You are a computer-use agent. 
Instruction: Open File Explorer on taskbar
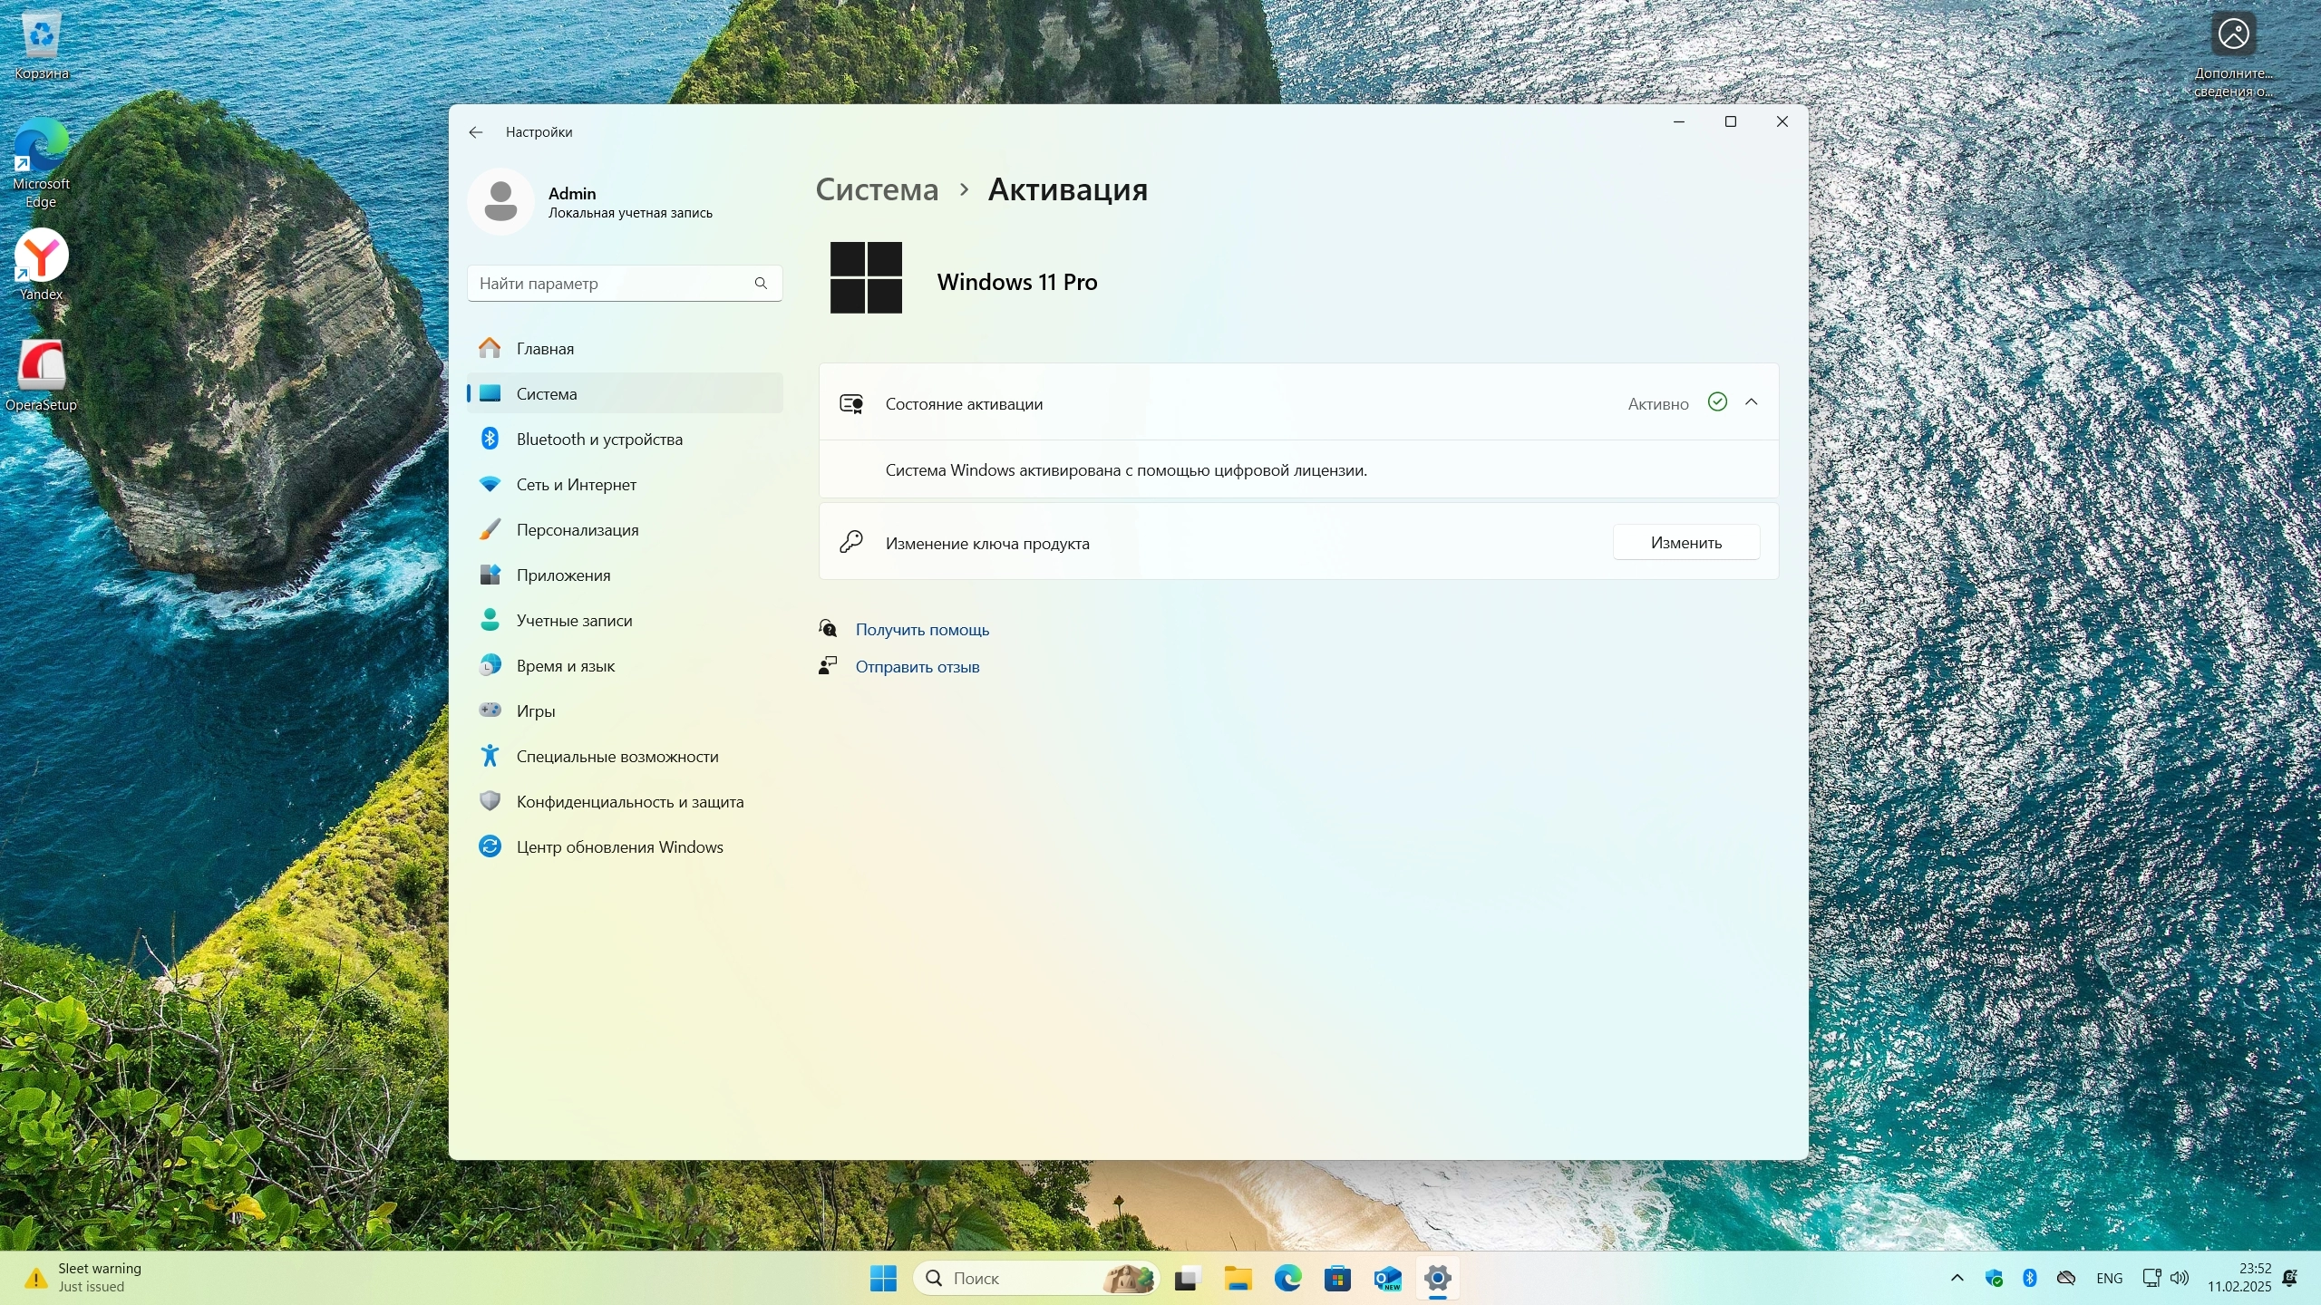pyautogui.click(x=1238, y=1279)
